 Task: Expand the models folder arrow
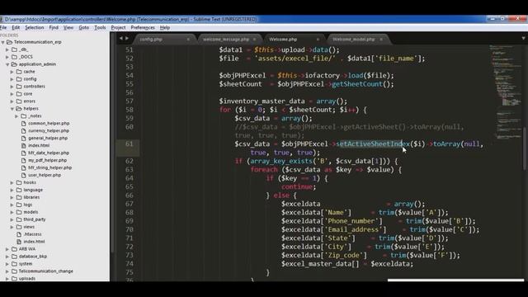click(x=12, y=212)
